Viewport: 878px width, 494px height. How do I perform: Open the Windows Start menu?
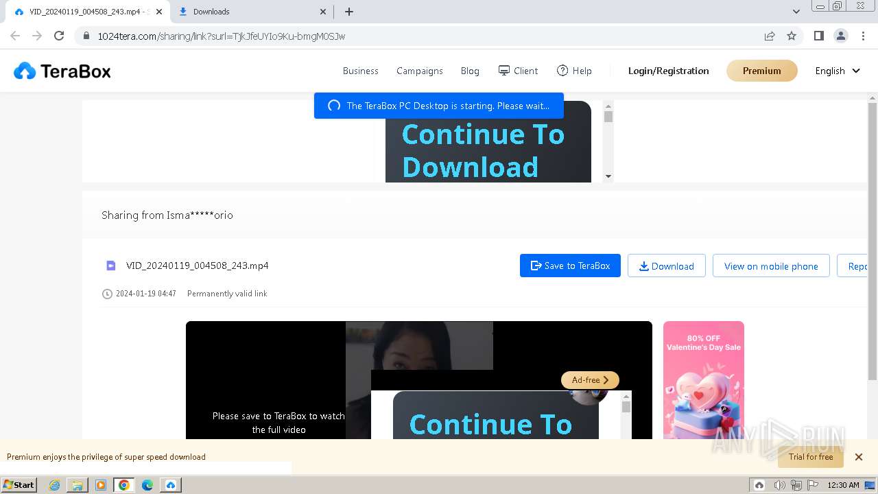pyautogui.click(x=19, y=484)
